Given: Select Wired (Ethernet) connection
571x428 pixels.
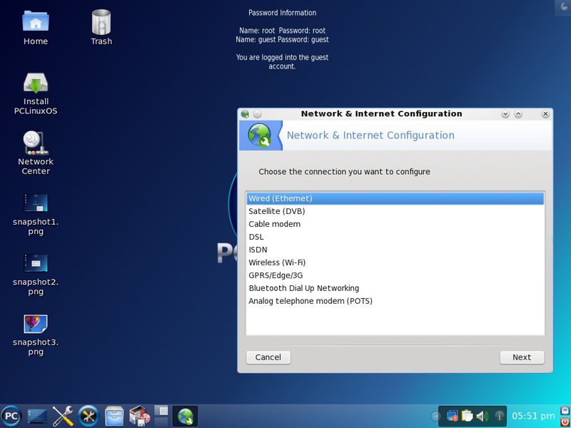Looking at the screenshot, I should (x=395, y=198).
